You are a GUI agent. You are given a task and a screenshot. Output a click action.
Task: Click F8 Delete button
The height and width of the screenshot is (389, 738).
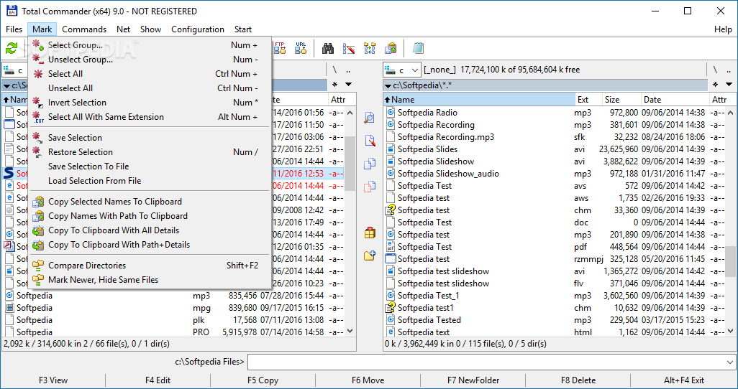(578, 380)
